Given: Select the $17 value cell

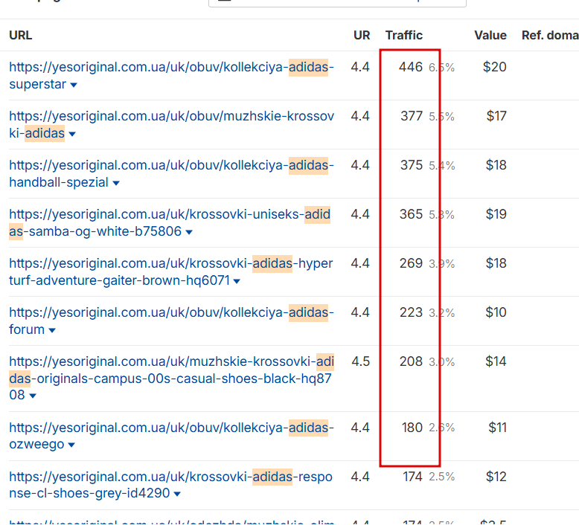Looking at the screenshot, I should click(496, 116).
